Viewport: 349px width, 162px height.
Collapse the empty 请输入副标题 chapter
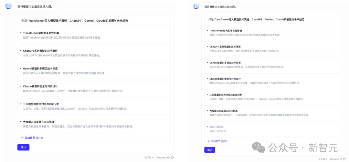click(207, 127)
